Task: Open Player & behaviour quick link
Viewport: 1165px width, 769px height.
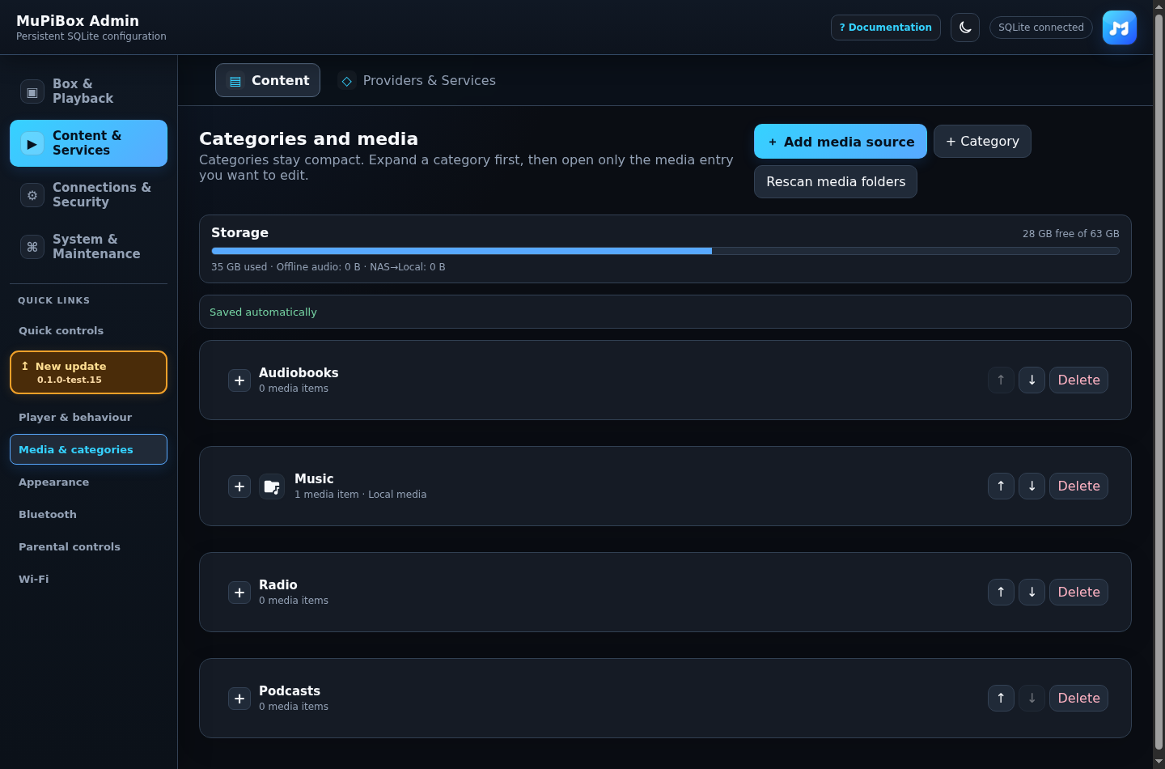Action: pos(88,417)
